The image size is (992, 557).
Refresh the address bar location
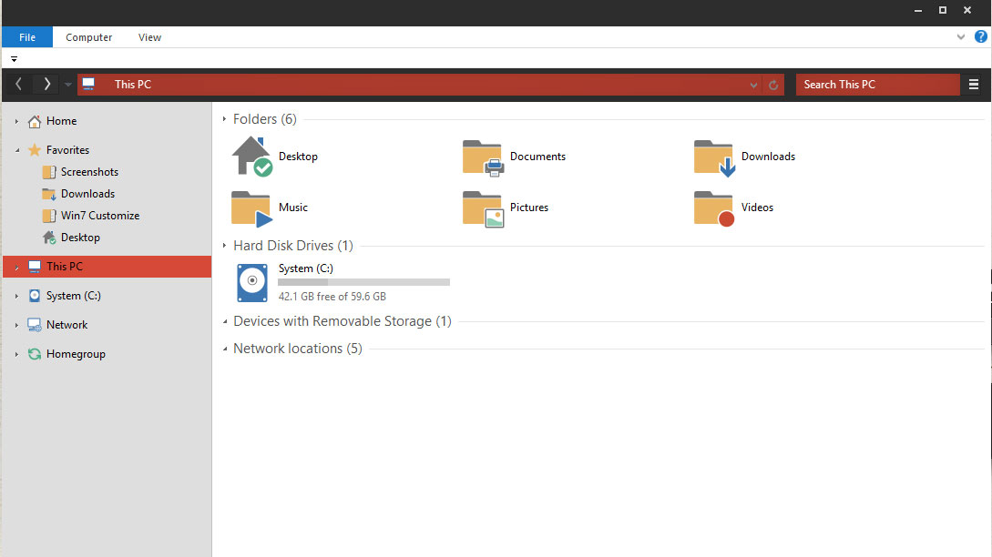point(773,85)
